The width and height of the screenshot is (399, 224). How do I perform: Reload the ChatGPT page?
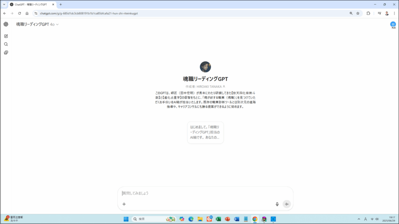19,14
